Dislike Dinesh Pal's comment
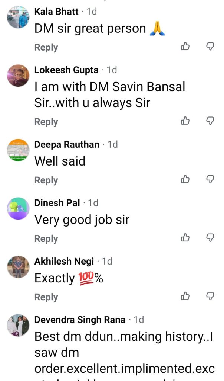 [x=210, y=237]
